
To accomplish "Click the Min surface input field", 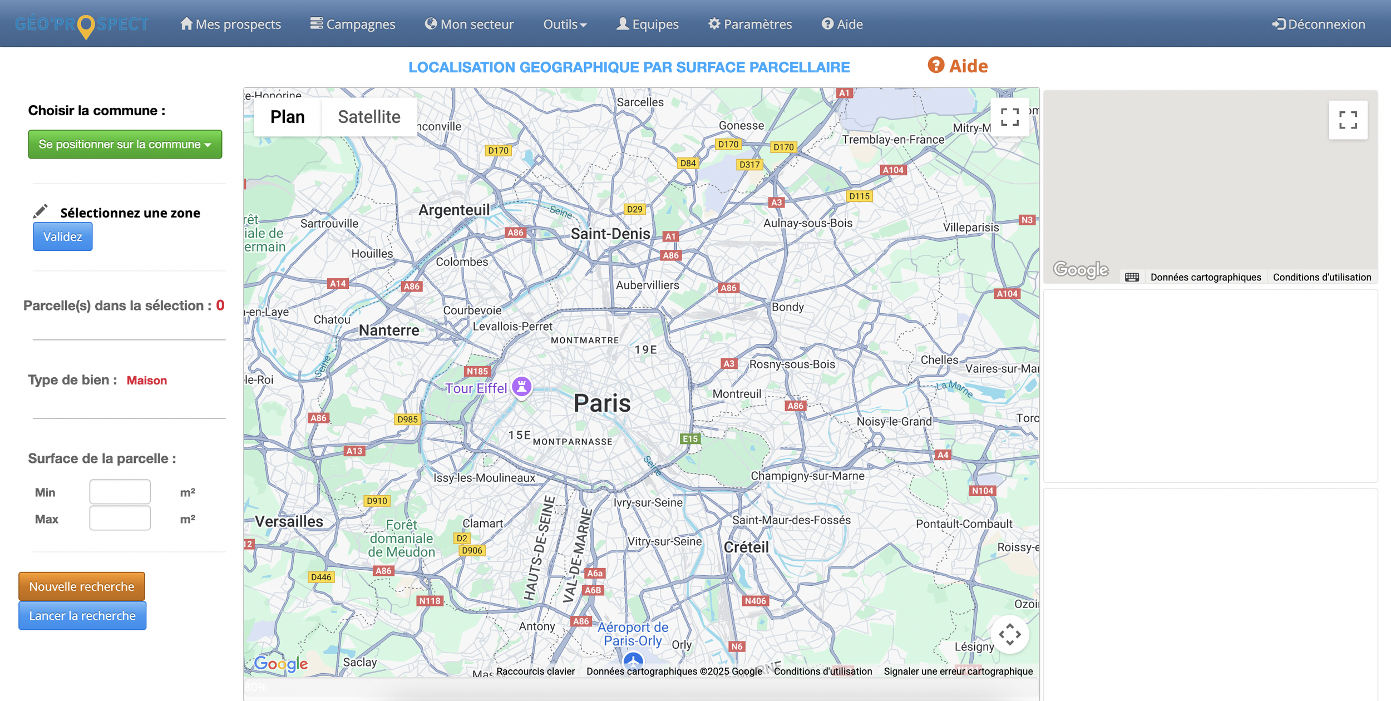I will click(x=120, y=492).
